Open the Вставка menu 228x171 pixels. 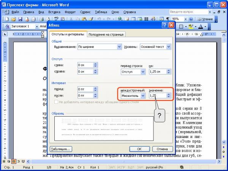54,12
